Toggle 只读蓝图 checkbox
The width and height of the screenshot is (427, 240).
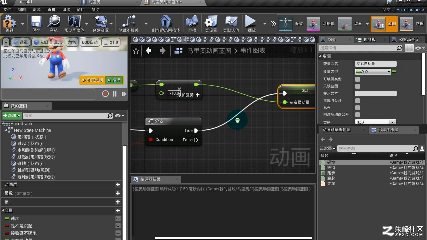coord(358,86)
